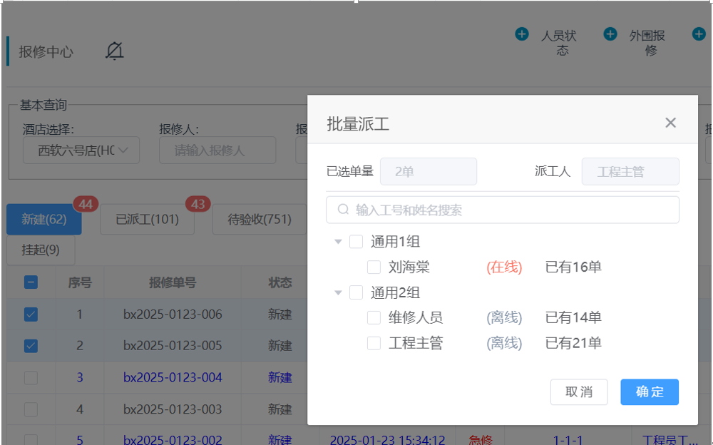Switch to the 新建(62) tab
Viewport: 713px width, 445px height.
(44, 220)
